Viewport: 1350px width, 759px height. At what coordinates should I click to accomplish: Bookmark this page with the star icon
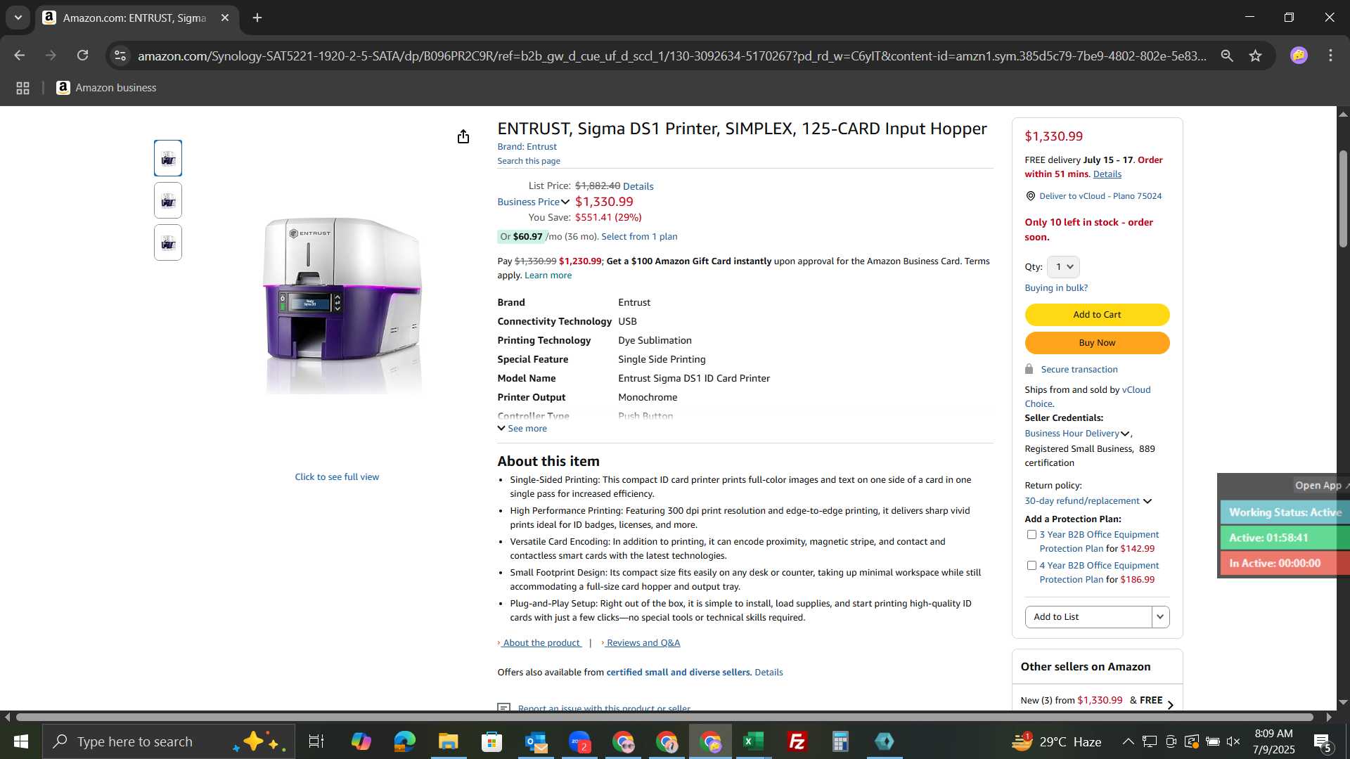tap(1256, 56)
